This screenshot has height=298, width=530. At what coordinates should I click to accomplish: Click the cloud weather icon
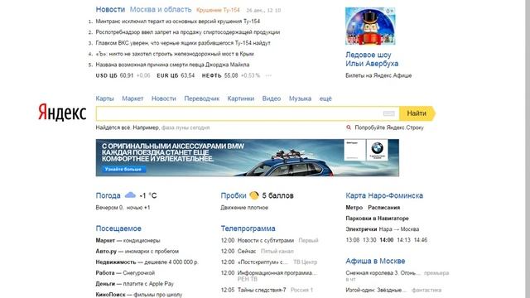pyautogui.click(x=130, y=195)
